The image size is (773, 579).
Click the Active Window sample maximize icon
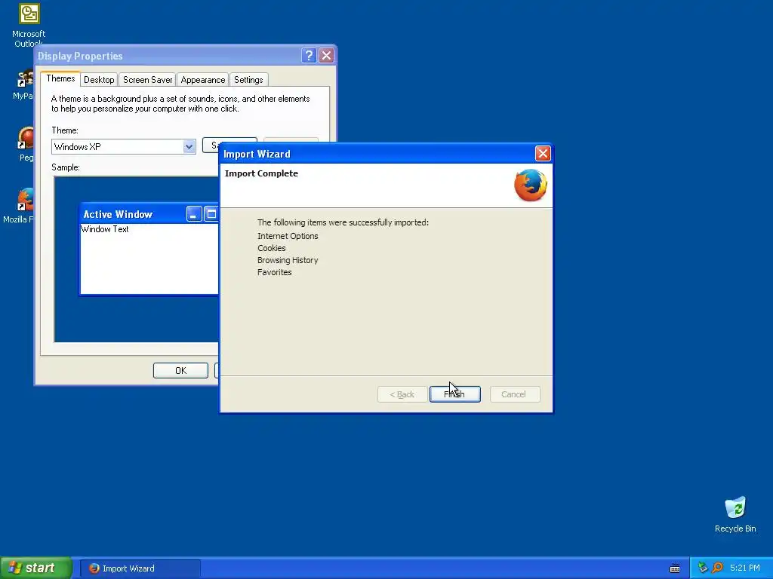click(211, 214)
